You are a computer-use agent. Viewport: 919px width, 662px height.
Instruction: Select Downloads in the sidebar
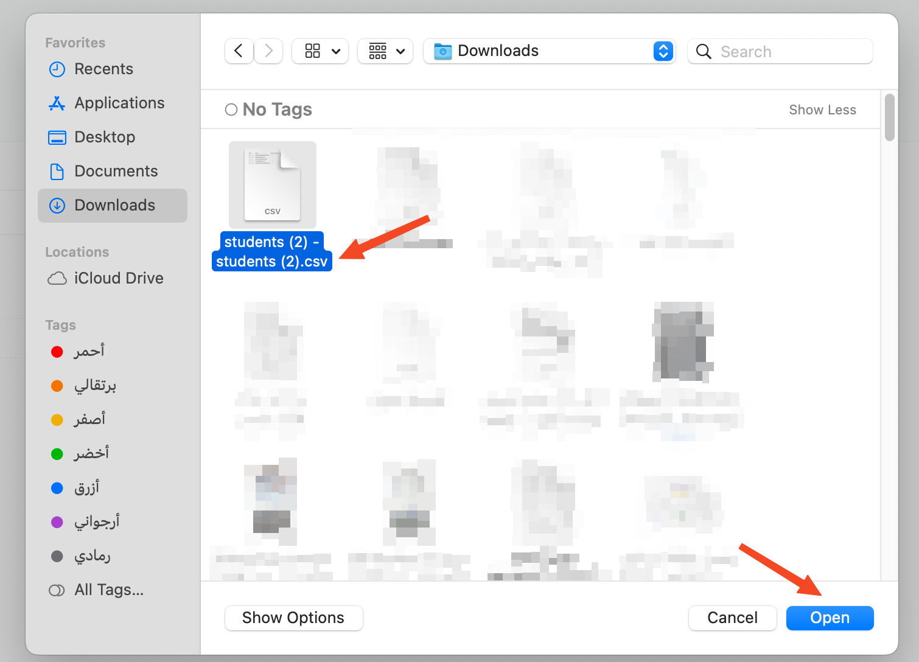click(x=113, y=206)
